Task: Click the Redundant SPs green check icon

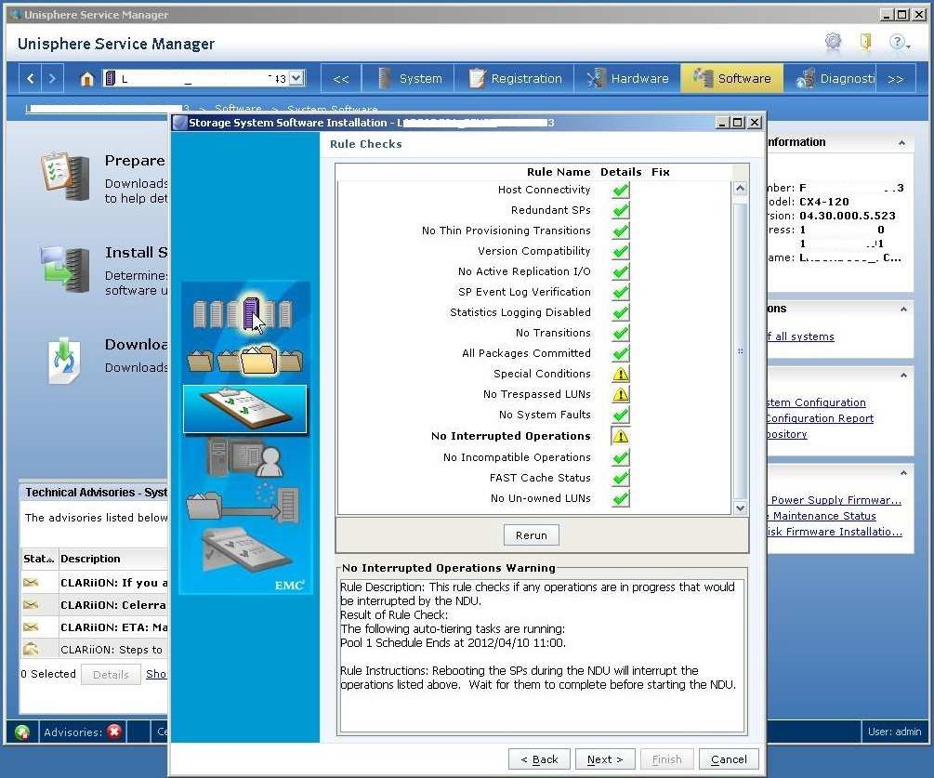Action: pyautogui.click(x=620, y=210)
